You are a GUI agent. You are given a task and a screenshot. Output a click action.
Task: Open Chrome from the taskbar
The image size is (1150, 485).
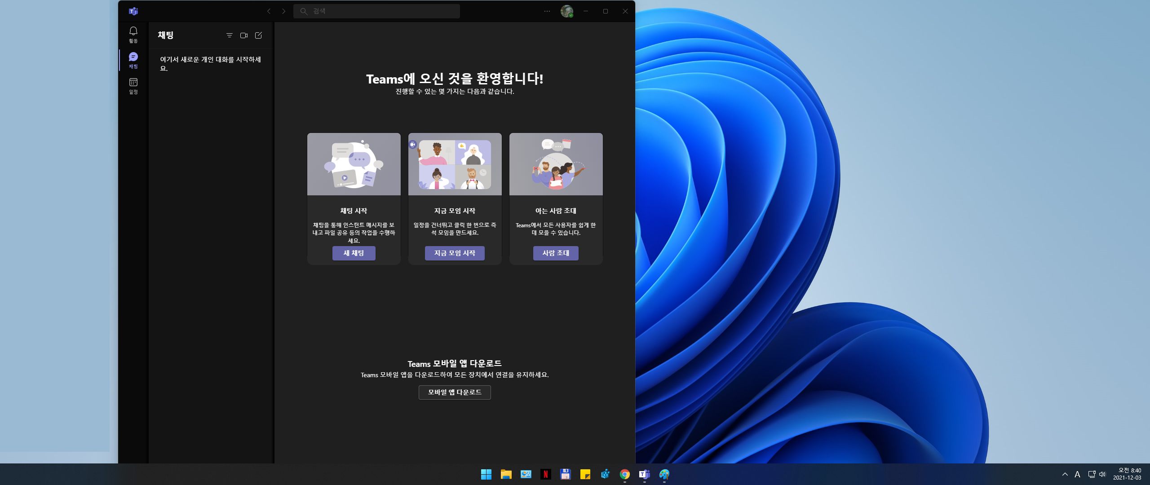pyautogui.click(x=625, y=474)
